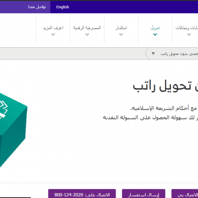This screenshot has width=198, height=198.
Task: Open the تمويل financing menu
Action: (155, 28)
